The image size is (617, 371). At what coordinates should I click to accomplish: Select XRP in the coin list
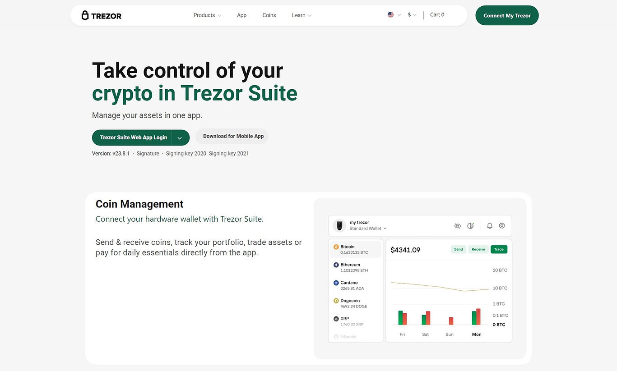tap(356, 321)
